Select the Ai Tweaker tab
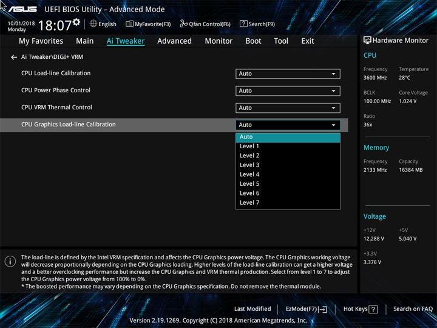The width and height of the screenshot is (437, 328). click(126, 41)
